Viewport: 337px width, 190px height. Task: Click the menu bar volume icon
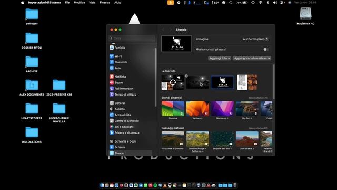275,3
